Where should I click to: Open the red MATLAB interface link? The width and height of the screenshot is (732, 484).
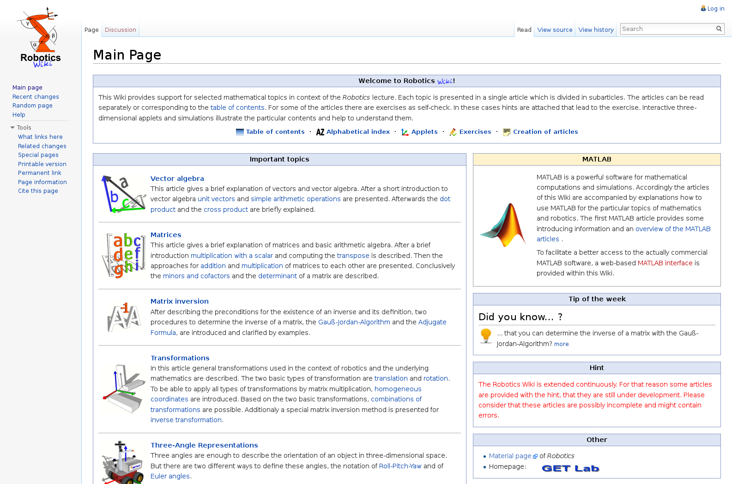click(665, 263)
